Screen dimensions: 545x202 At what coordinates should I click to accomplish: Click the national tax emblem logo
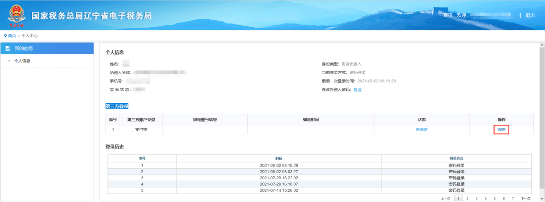coord(16,16)
